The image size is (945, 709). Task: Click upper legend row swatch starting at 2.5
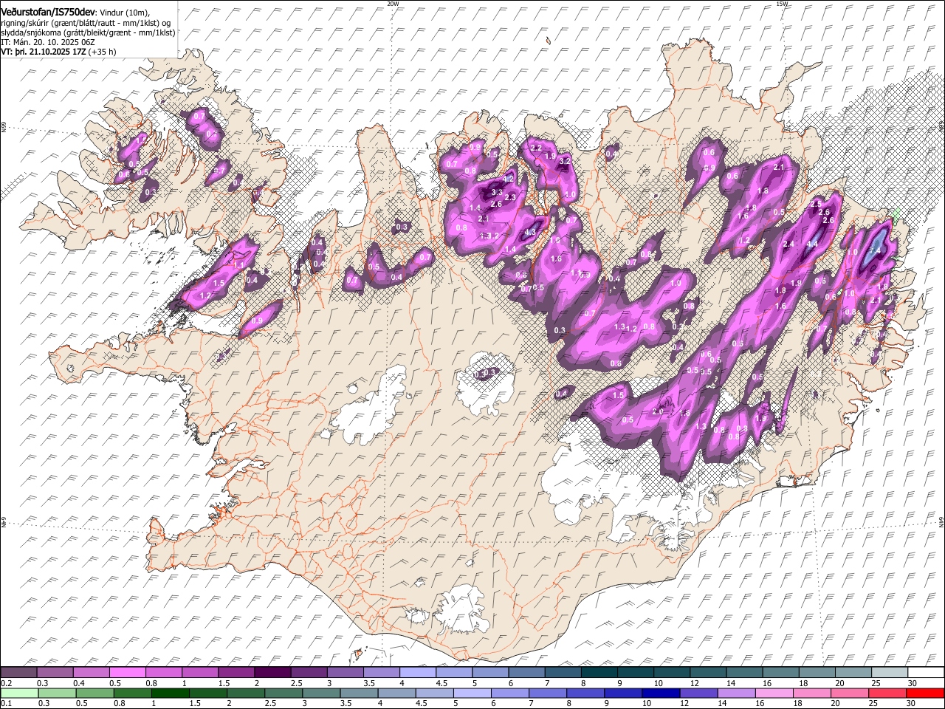point(309,673)
